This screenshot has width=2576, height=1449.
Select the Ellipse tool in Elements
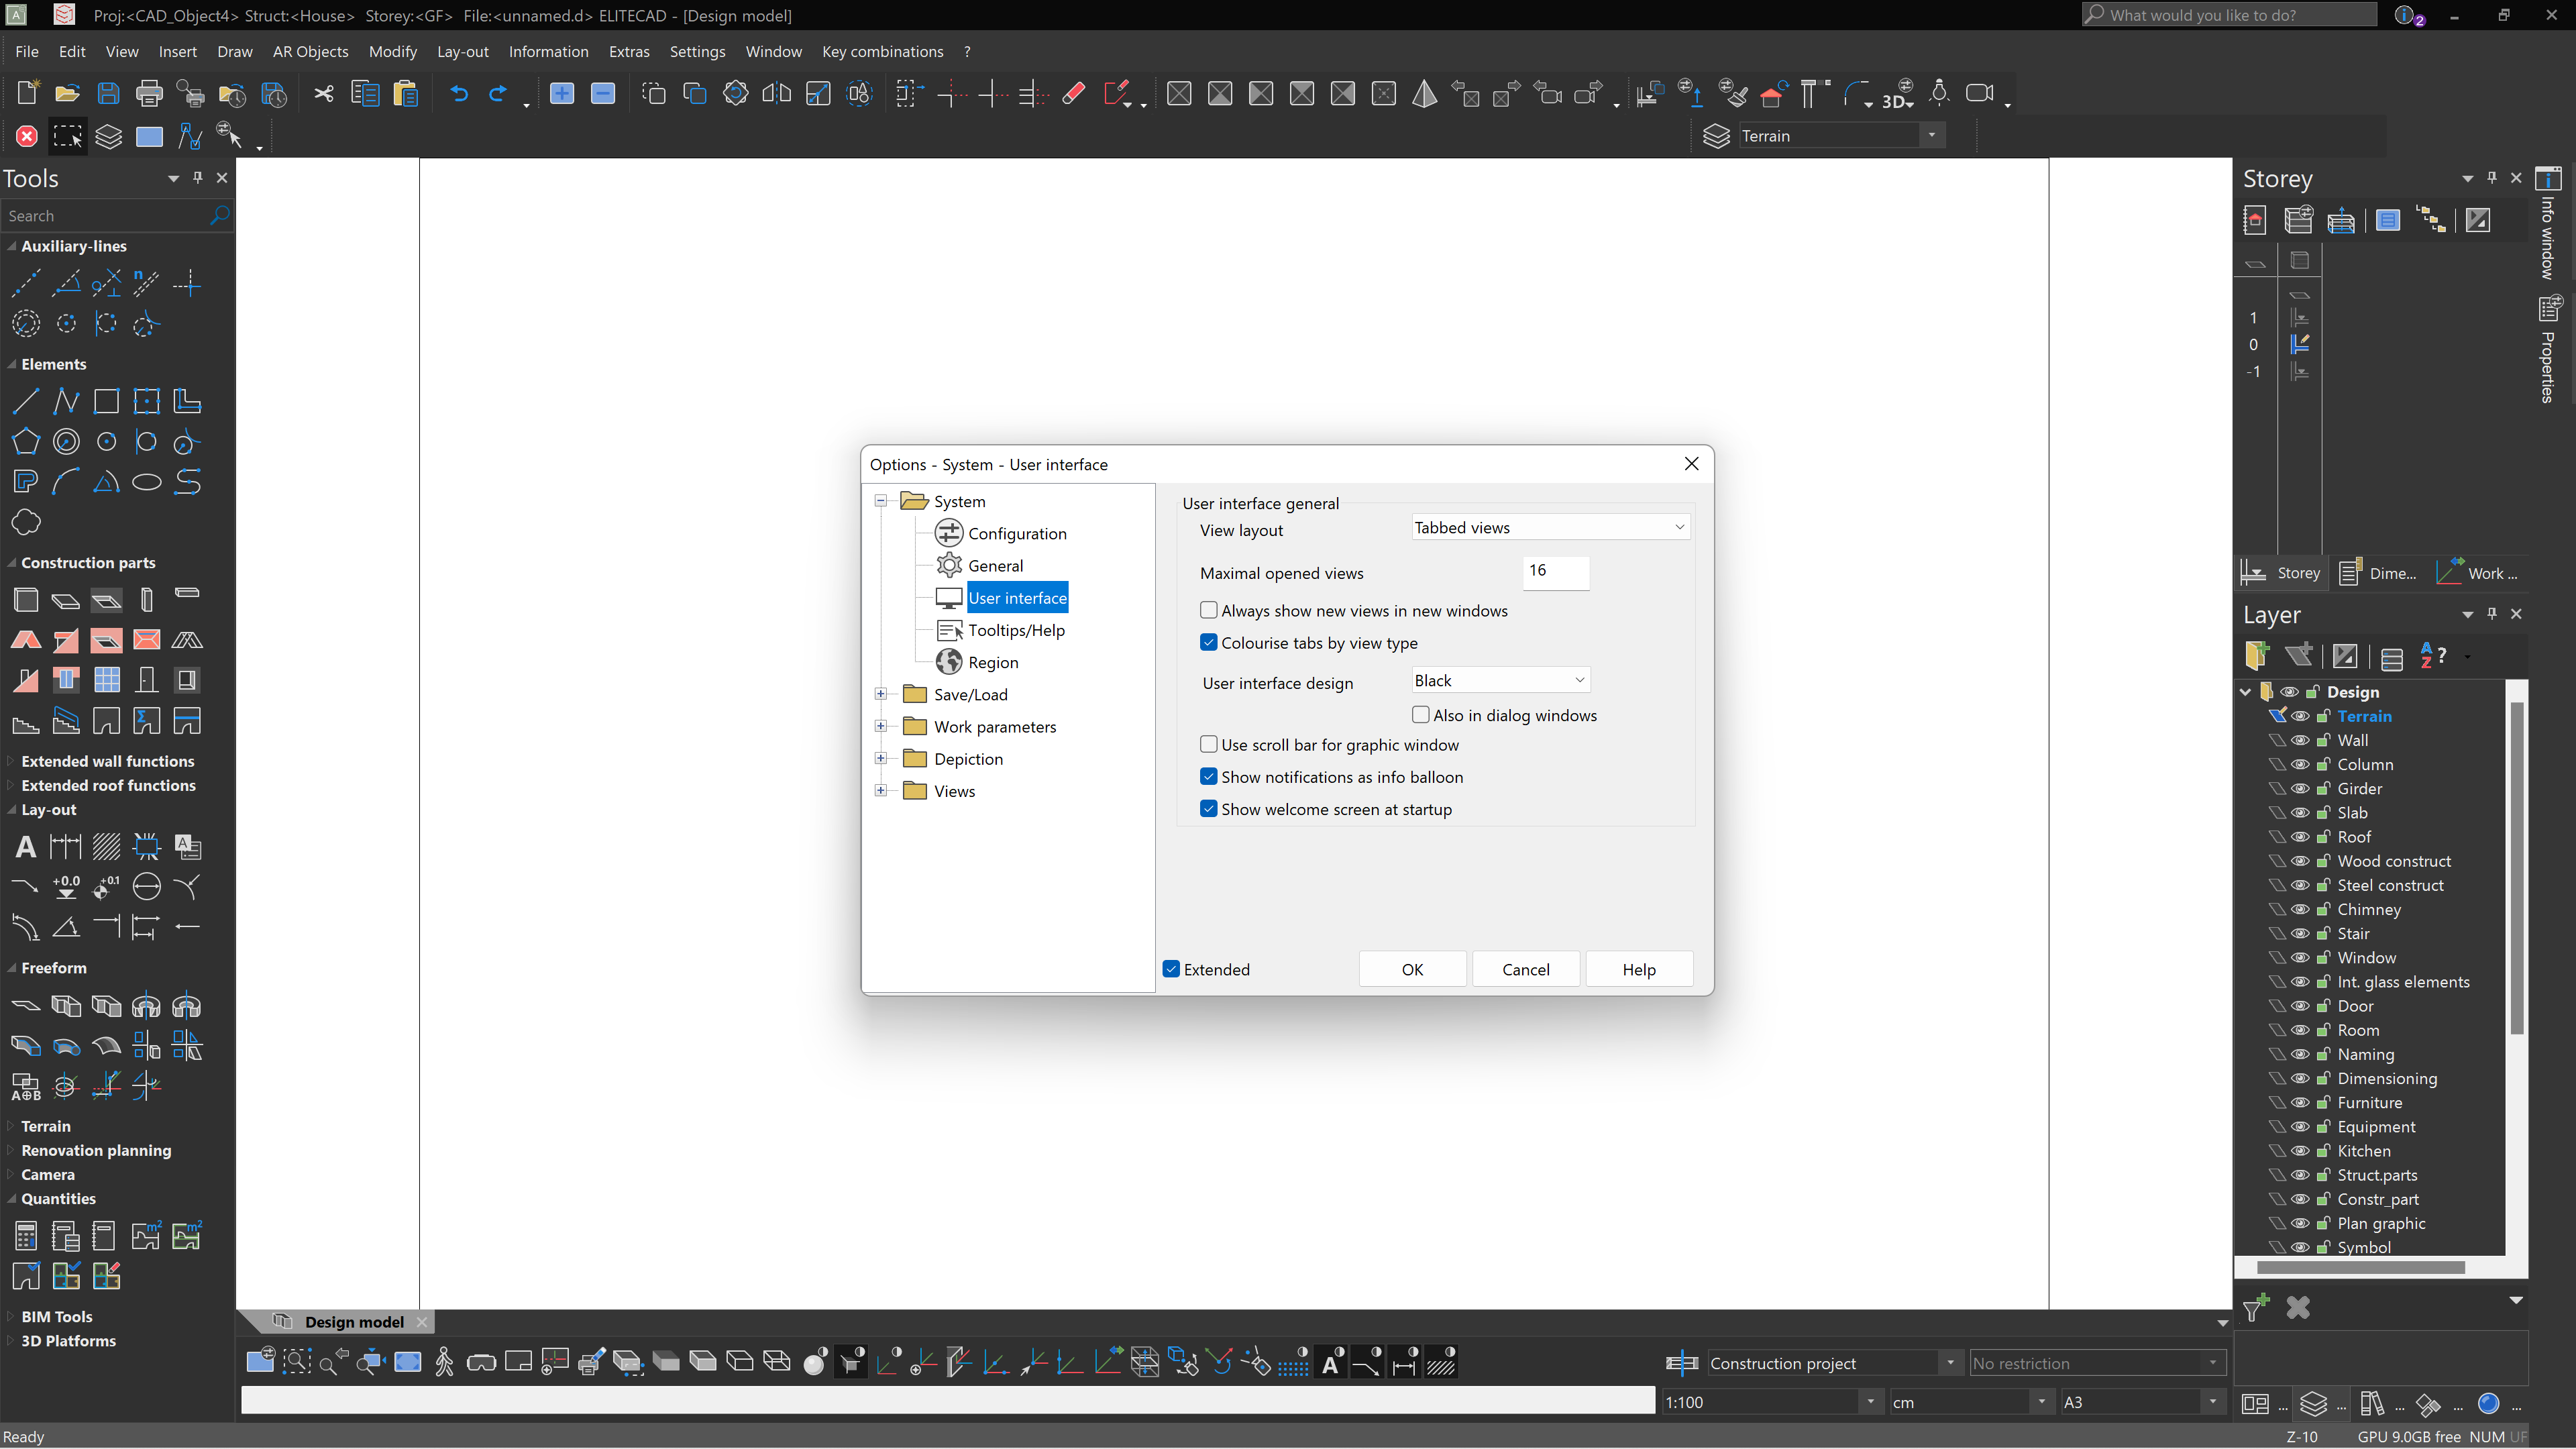147,482
